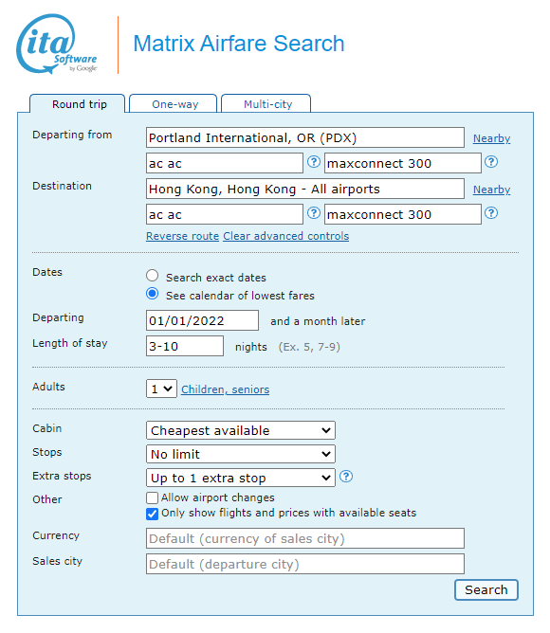Select See calendar of lowest fares option

(153, 294)
